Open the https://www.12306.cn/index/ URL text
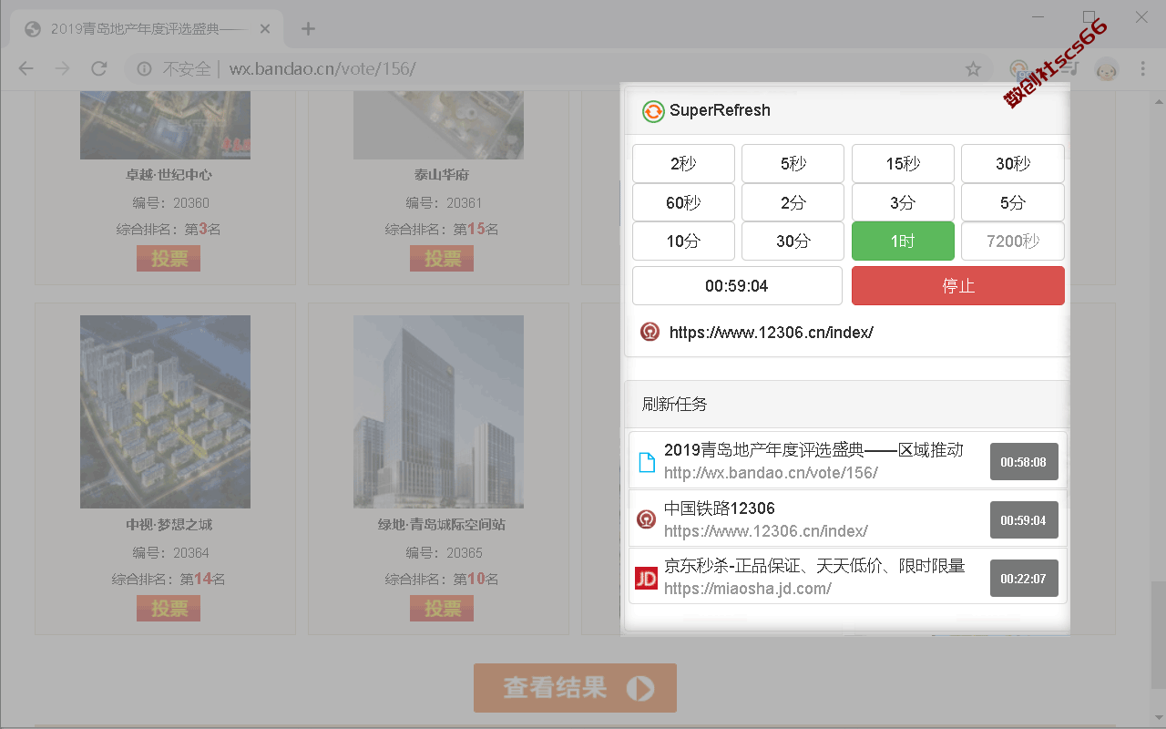Image resolution: width=1166 pixels, height=729 pixels. [x=771, y=333]
